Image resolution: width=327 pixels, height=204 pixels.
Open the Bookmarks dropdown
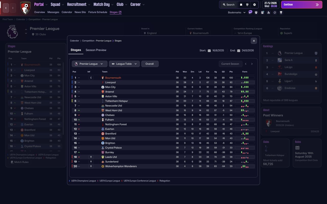tap(237, 12)
